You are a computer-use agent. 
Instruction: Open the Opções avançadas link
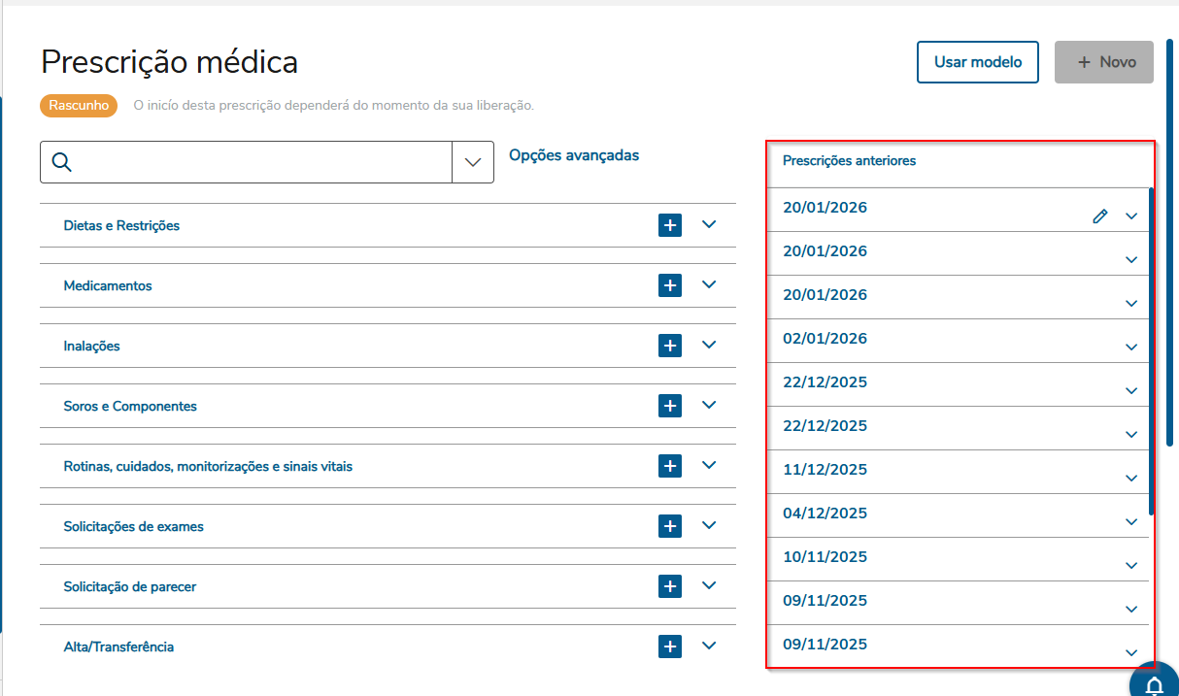574,155
